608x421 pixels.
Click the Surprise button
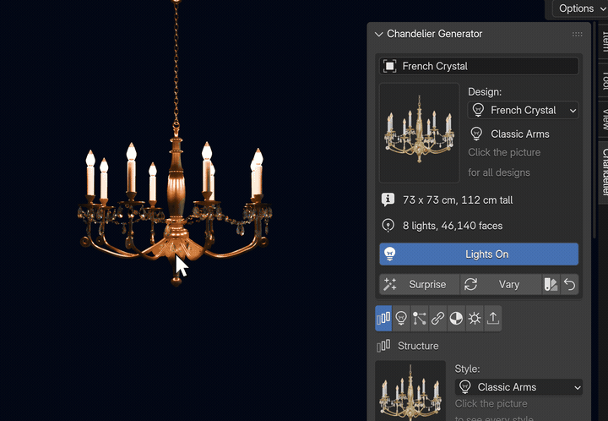coord(419,284)
